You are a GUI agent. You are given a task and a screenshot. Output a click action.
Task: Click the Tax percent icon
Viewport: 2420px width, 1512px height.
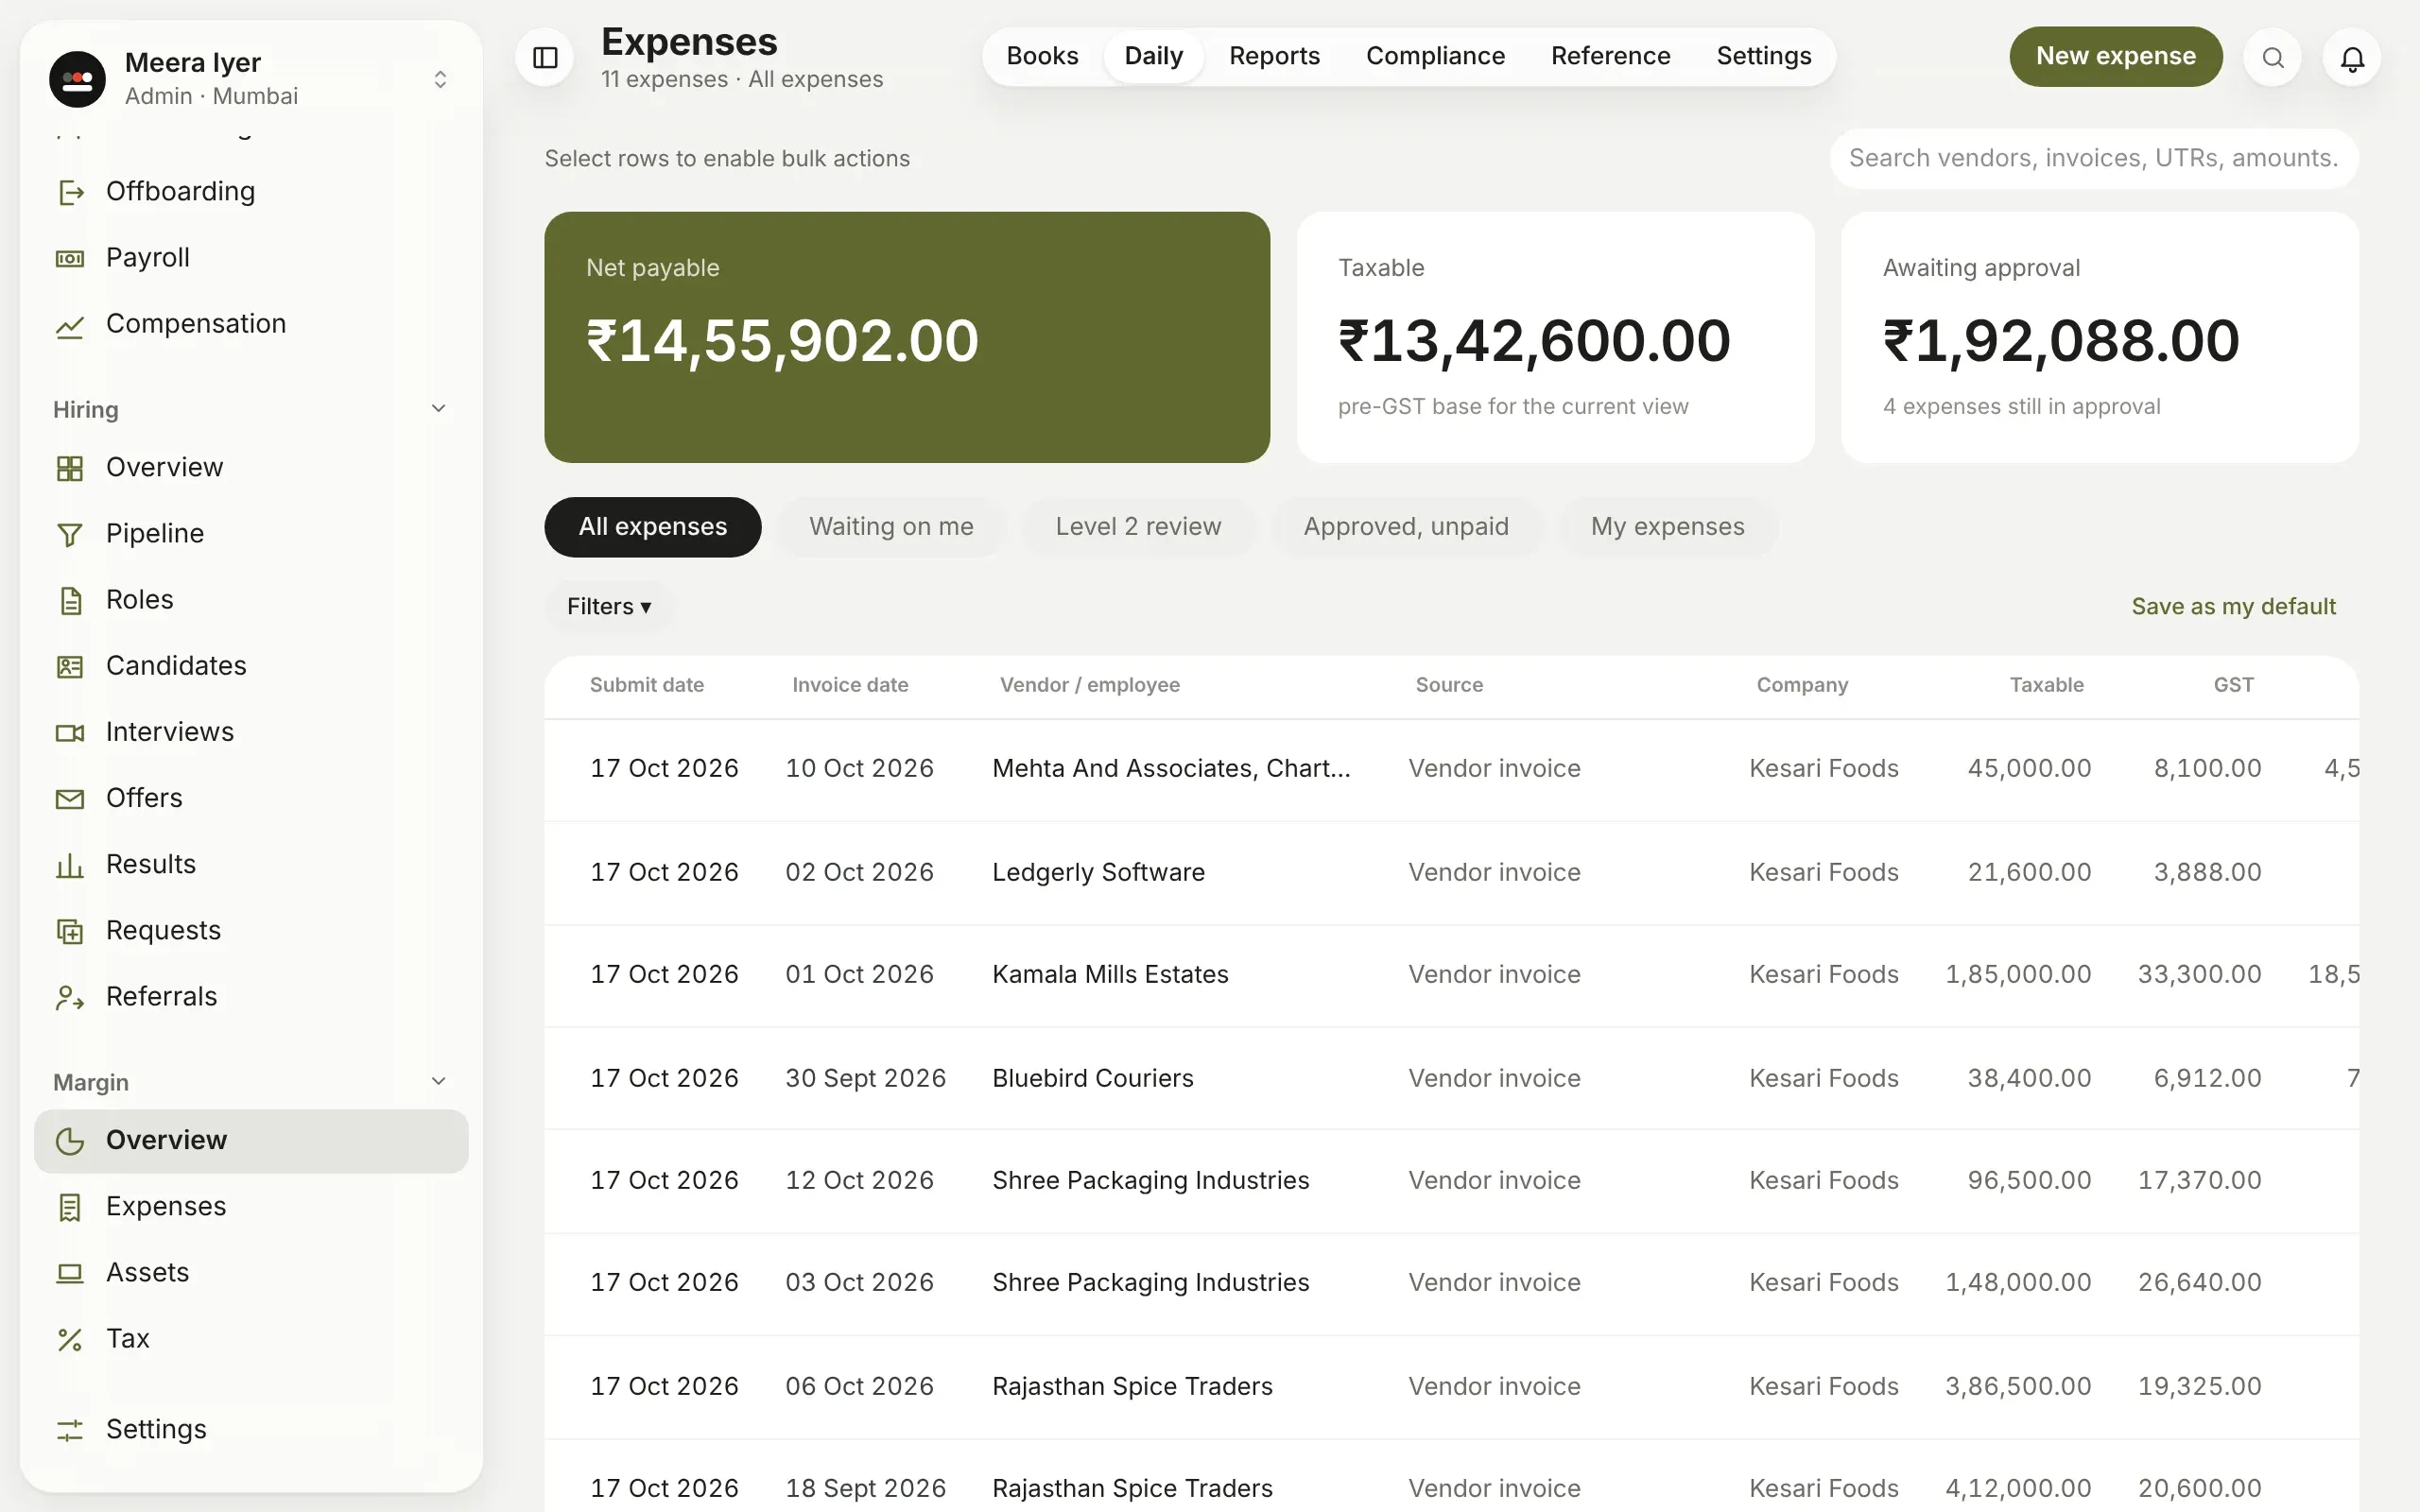click(x=70, y=1338)
